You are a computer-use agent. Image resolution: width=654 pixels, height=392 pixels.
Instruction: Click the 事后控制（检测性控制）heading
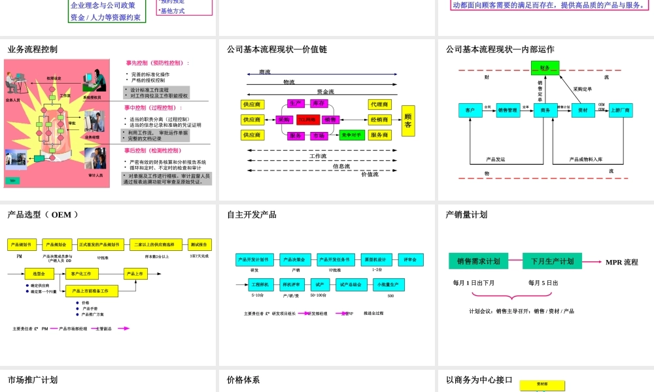coord(153,150)
